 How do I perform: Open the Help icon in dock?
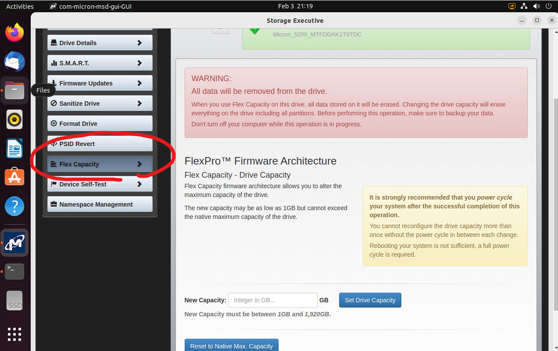pos(14,206)
